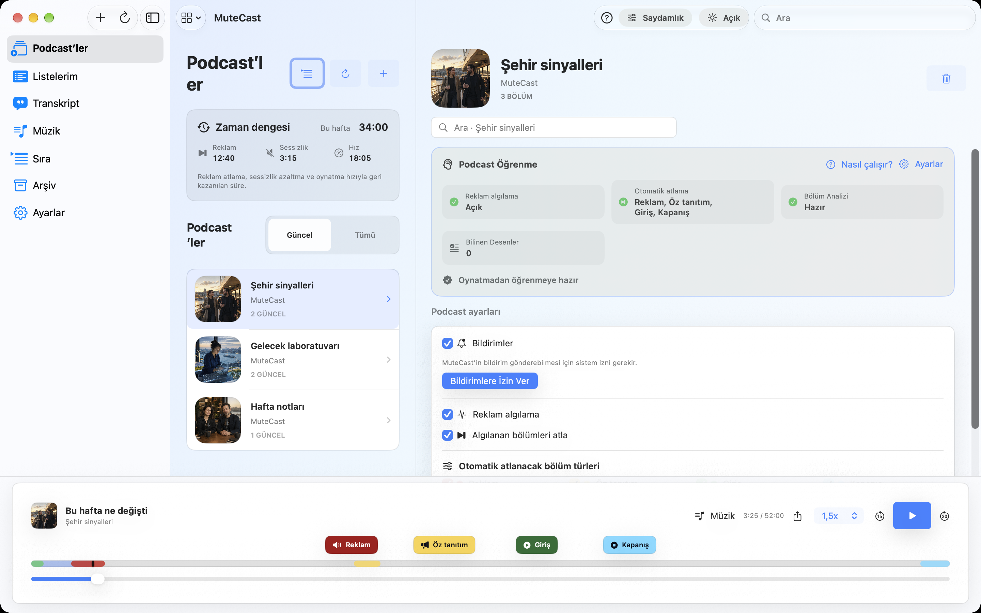Click the list view button beside Podcast'ler heading
The height and width of the screenshot is (613, 981).
click(307, 73)
